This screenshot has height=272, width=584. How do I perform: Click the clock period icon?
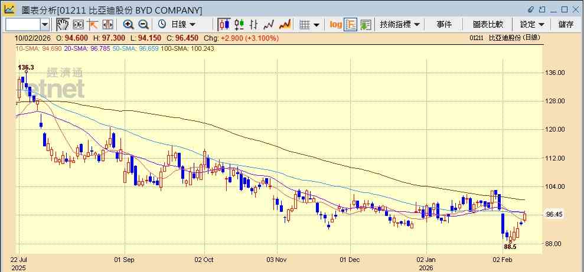162,25
